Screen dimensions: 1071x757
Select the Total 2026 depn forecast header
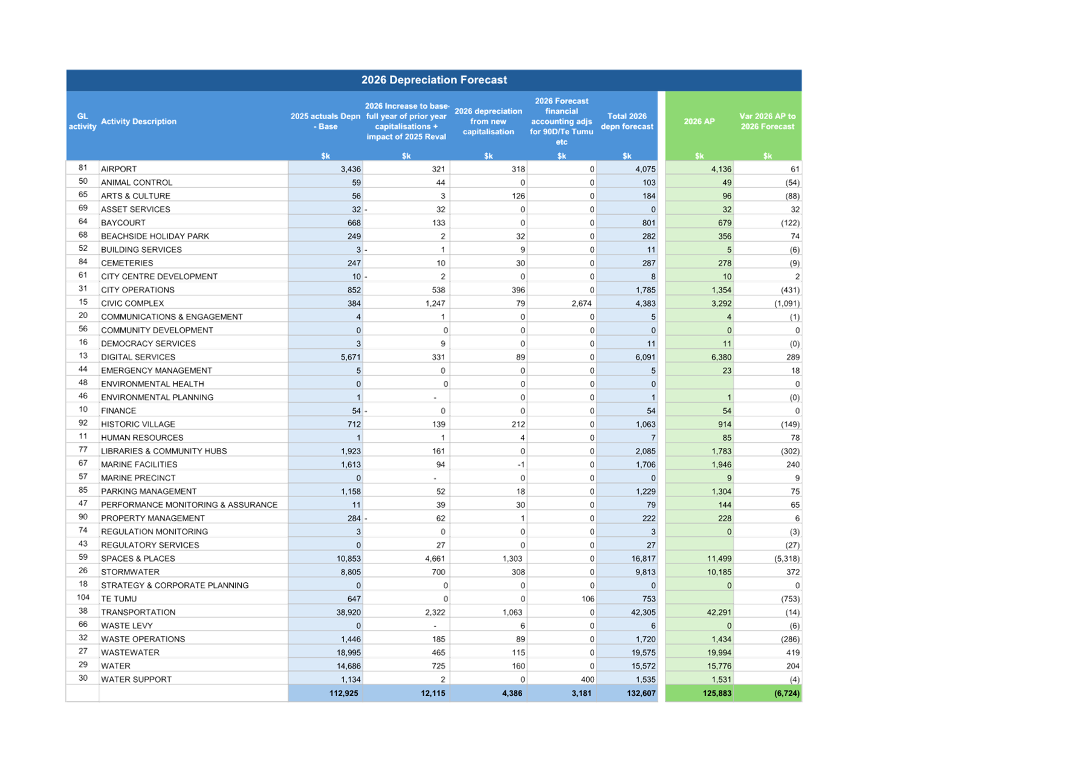[627, 122]
